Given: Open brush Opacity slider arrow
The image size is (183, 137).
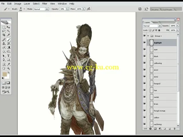Looking at the screenshot, I should [x=67, y=9].
